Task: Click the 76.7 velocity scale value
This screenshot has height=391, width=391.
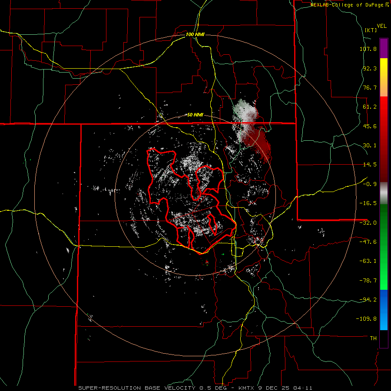Action: click(x=370, y=87)
